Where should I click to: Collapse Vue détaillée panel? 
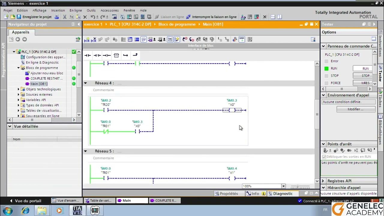[x=10, y=126]
